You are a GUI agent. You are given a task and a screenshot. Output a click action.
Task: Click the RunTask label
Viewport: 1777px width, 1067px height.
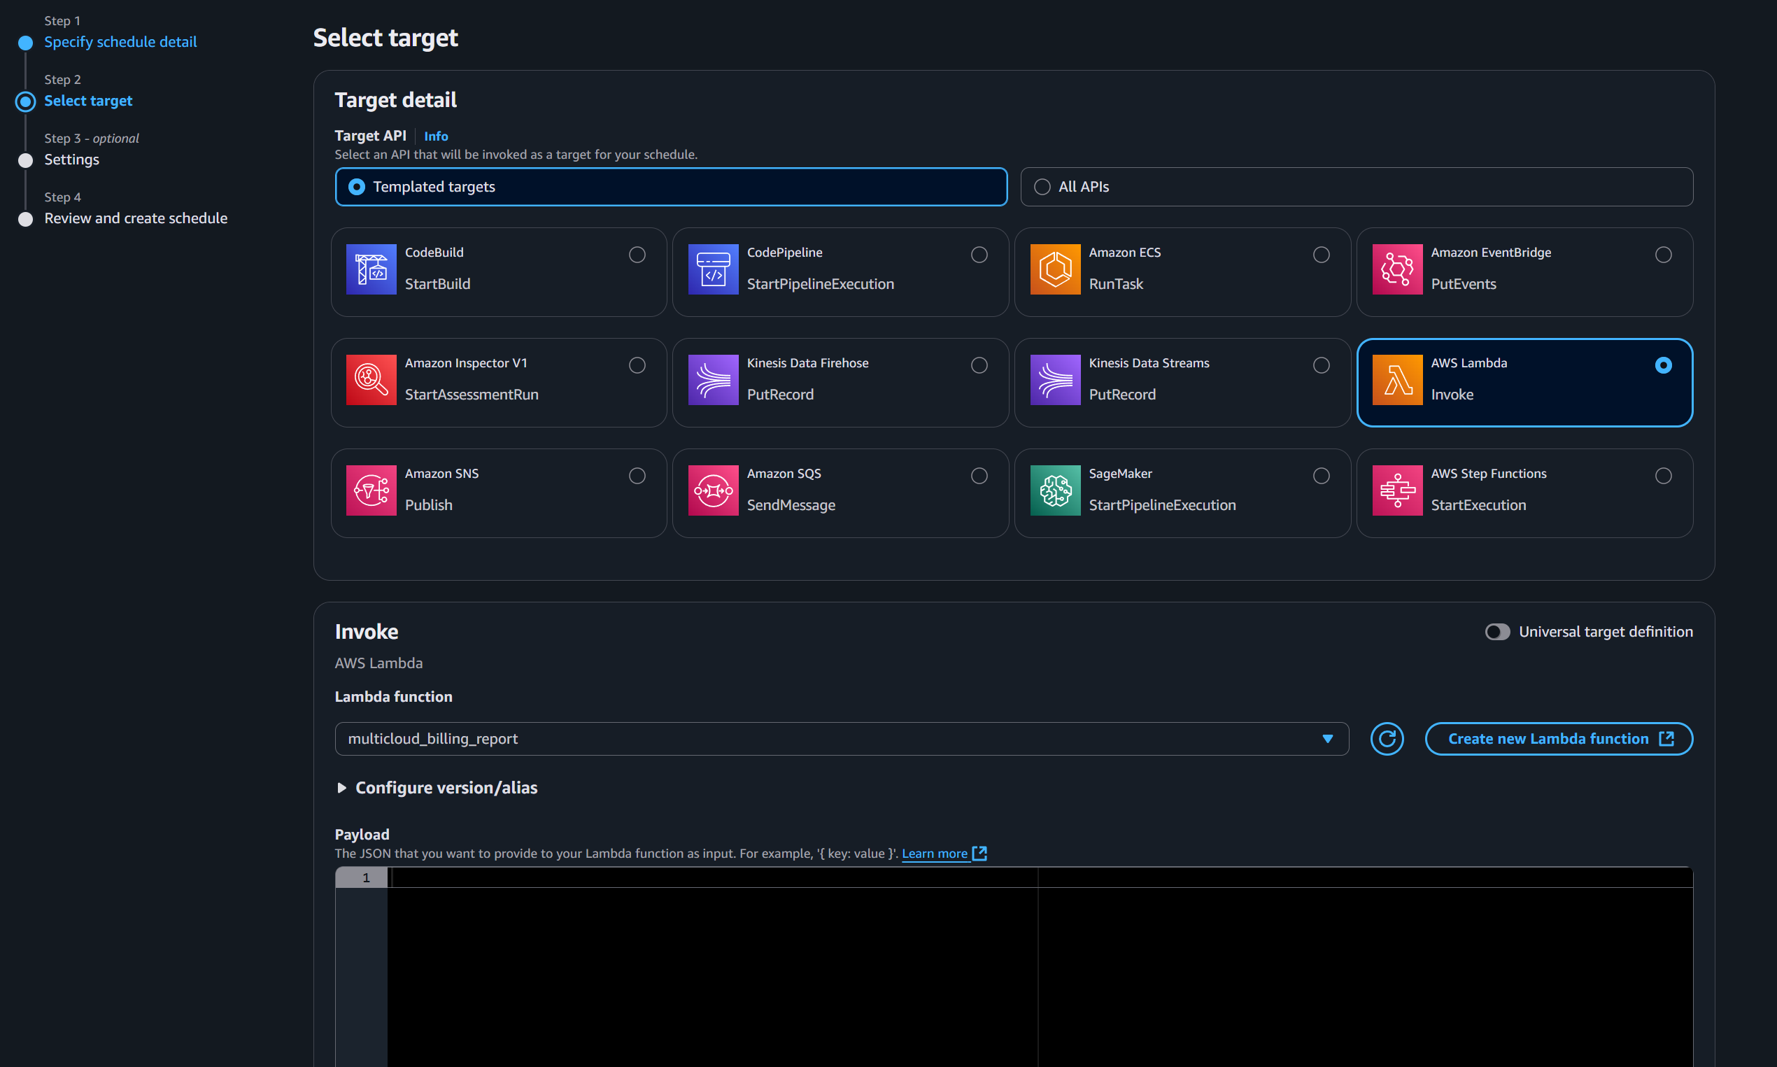click(x=1116, y=284)
